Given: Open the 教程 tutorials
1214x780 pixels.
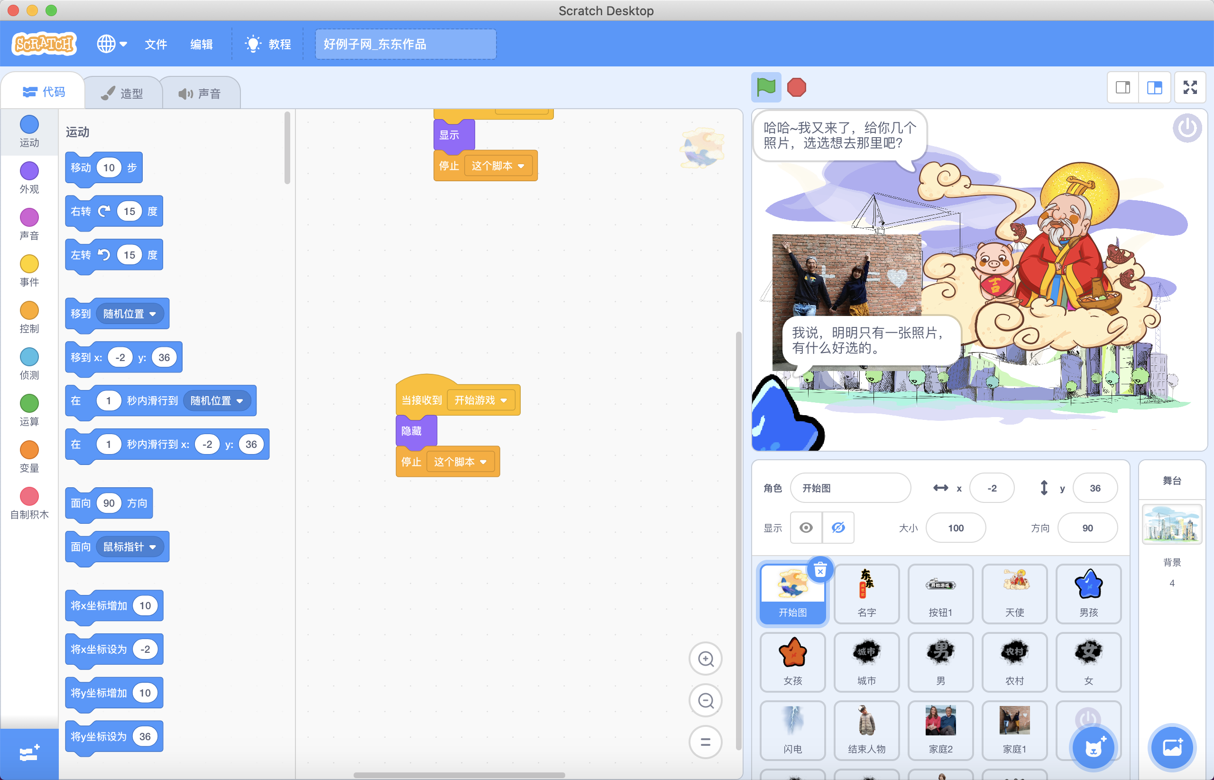Looking at the screenshot, I should pos(268,44).
